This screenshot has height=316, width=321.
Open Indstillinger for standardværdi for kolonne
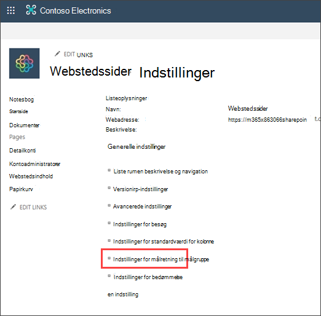point(164,242)
